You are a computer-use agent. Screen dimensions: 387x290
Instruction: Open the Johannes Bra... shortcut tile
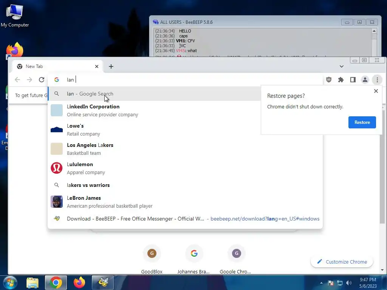pos(194,259)
